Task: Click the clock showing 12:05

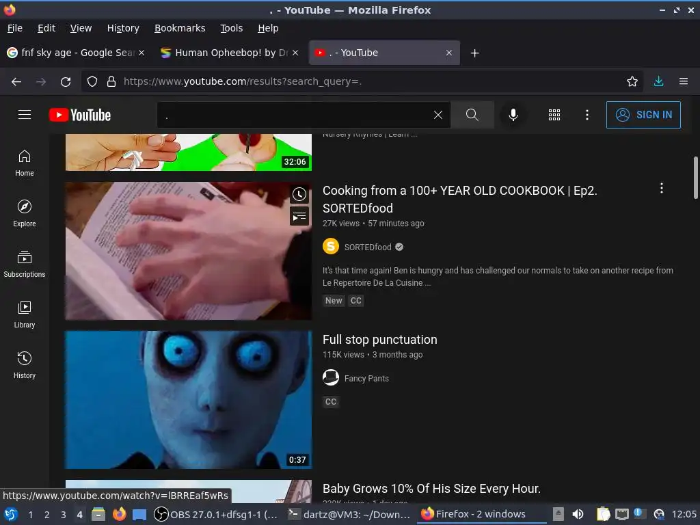Action: click(x=684, y=514)
